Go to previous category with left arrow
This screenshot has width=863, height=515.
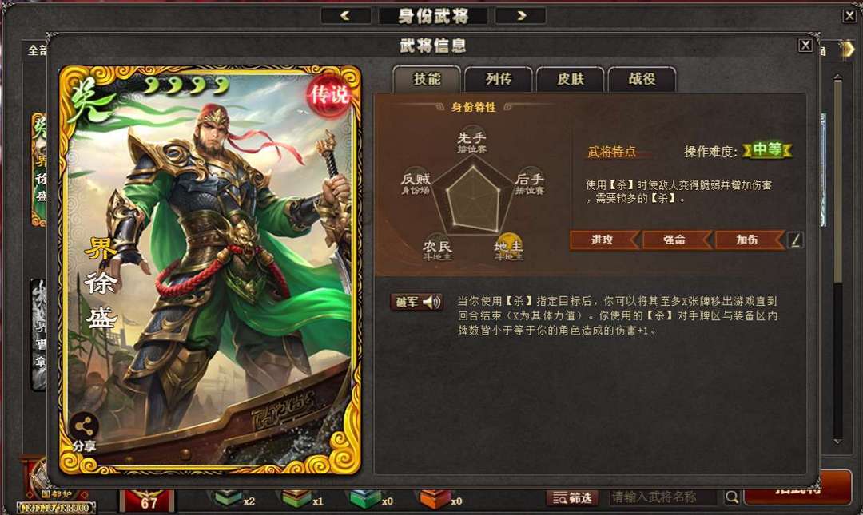coord(346,15)
